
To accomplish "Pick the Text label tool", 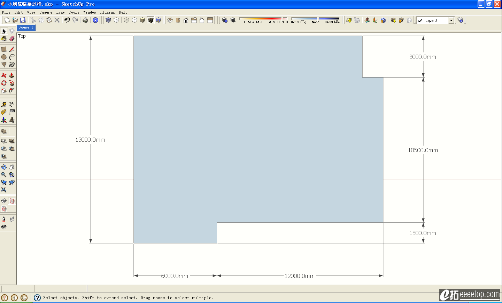I will click(12, 112).
